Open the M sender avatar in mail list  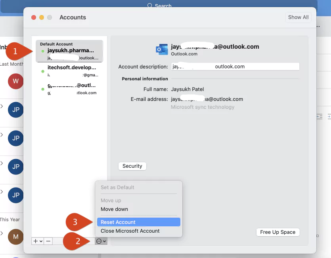click(x=15, y=237)
